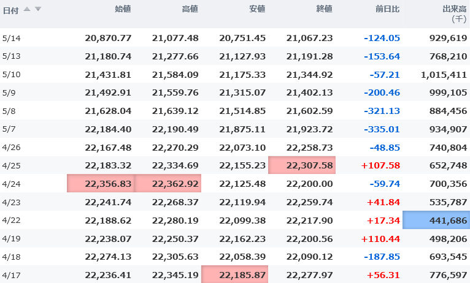Click the 前日比 column header

(x=388, y=9)
